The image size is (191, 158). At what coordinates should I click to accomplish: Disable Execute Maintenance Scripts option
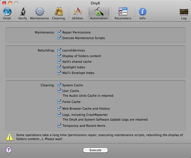59,38
